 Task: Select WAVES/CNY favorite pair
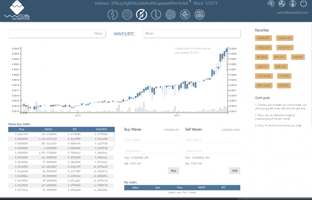tap(285, 48)
